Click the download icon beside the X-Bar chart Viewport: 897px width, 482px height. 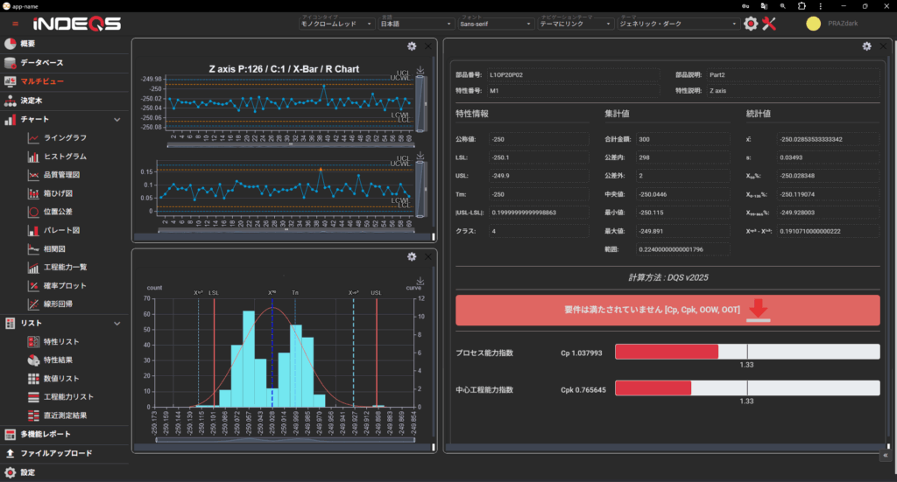(x=420, y=71)
